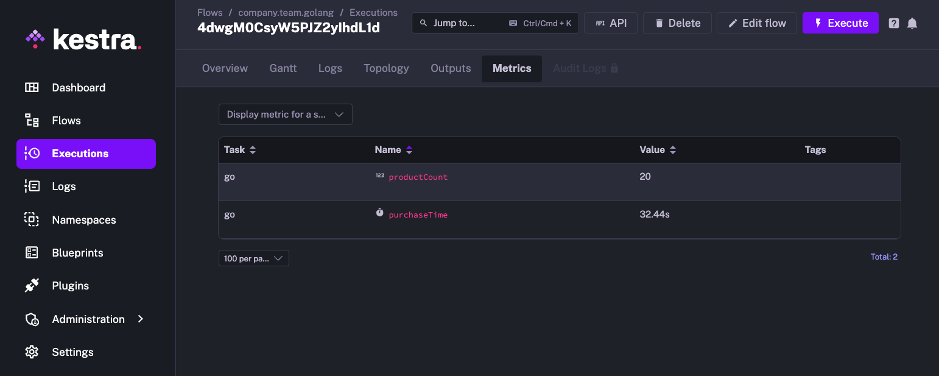Sort the table by Value column
Viewport: 939px width, 376px height.
click(673, 150)
